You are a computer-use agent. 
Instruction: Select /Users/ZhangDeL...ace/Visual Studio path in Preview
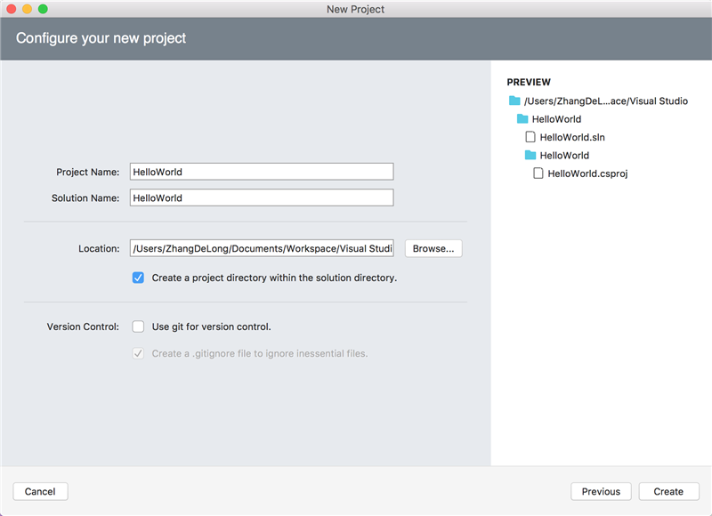pos(606,101)
